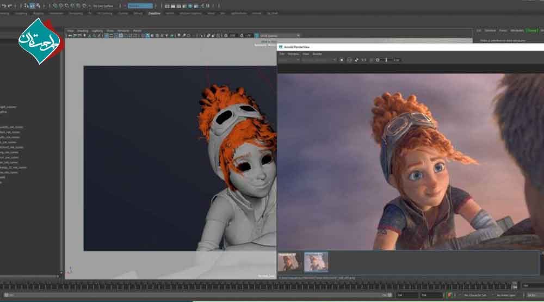The image size is (544, 302).
Task: Open the viewport Renderer menu
Action: tap(123, 30)
